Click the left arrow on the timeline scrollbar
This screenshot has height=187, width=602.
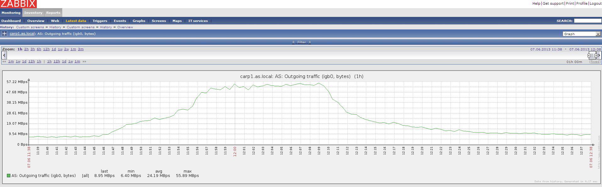[4, 55]
